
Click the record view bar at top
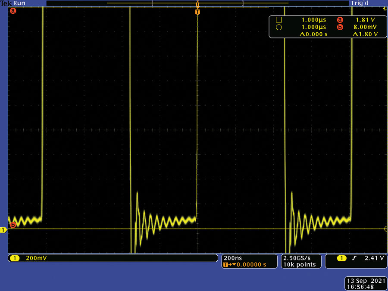(197, 3)
